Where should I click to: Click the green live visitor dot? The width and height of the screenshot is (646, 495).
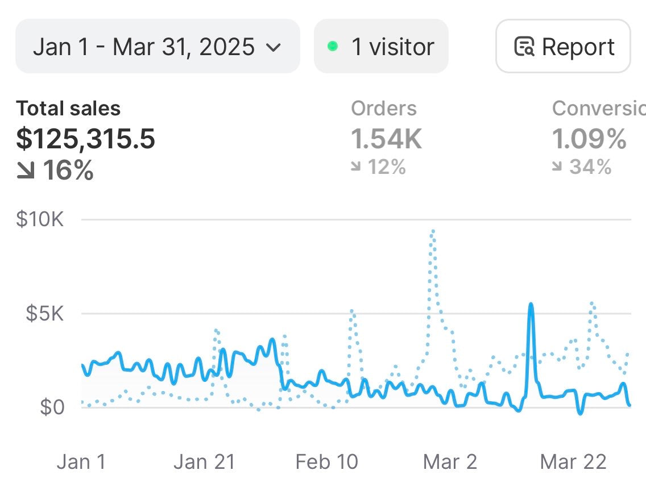pyautogui.click(x=333, y=47)
